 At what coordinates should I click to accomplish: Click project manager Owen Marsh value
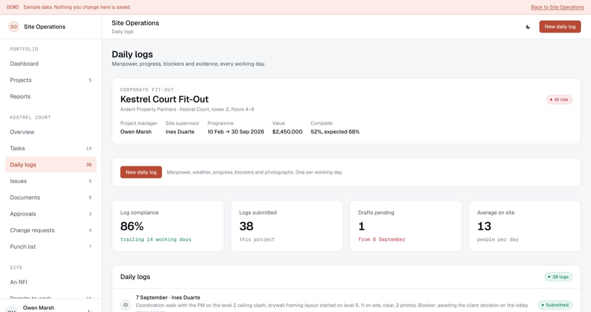136,131
